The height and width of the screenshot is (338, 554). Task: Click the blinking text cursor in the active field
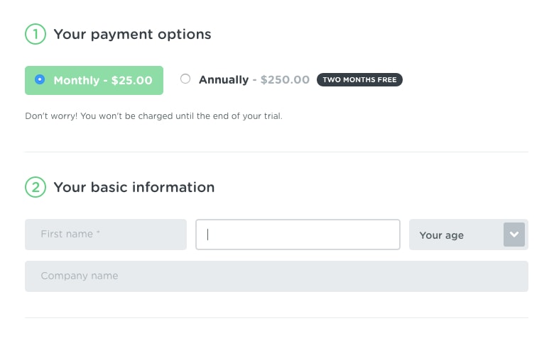208,235
